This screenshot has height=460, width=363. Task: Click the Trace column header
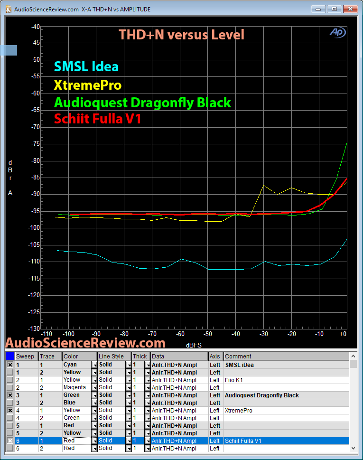click(50, 356)
